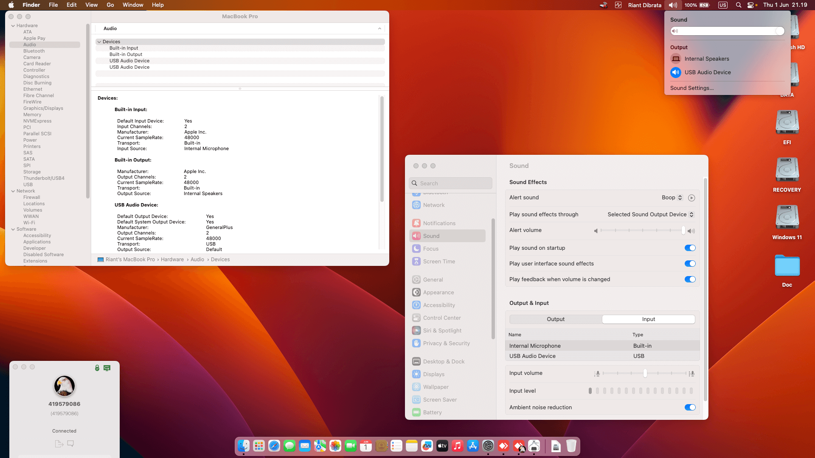The height and width of the screenshot is (458, 815).
Task: Turn off Ambient noise reduction
Action: [690, 408]
